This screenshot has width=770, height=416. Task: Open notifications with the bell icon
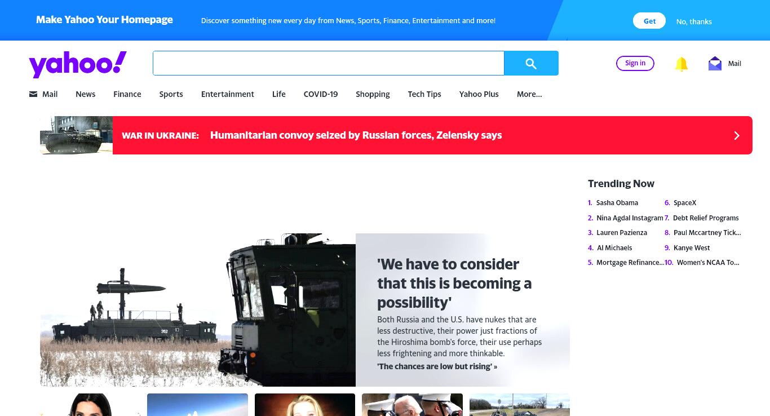(682, 64)
